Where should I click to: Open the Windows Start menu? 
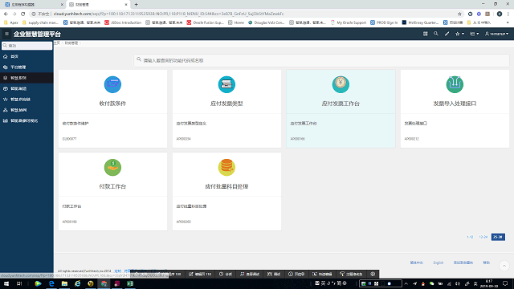(6, 283)
